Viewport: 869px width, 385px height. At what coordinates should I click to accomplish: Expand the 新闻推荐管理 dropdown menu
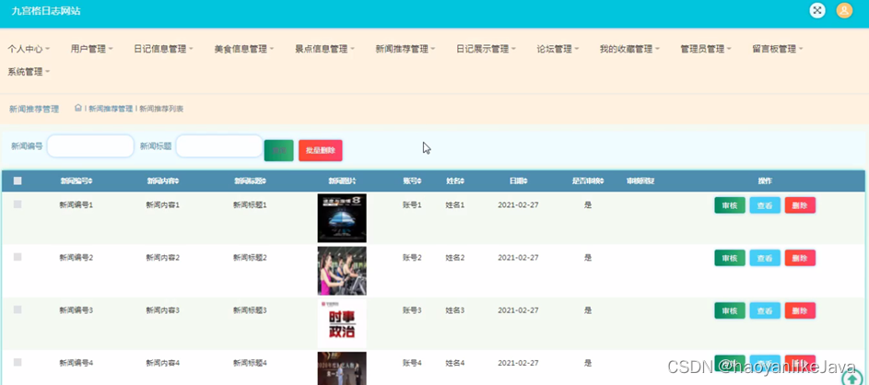point(405,49)
